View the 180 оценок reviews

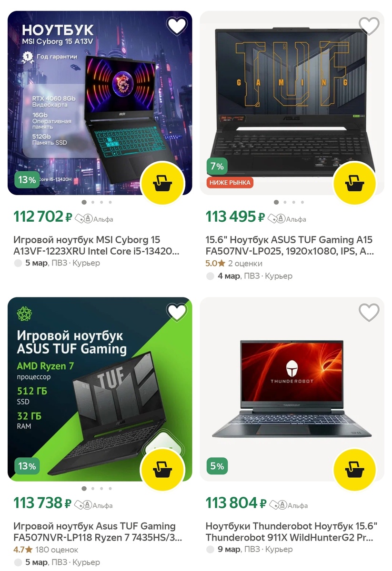click(x=57, y=549)
